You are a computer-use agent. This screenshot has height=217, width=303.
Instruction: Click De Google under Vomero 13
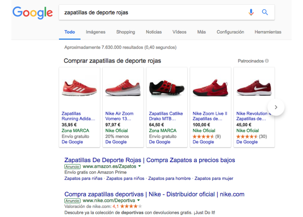point(116,142)
